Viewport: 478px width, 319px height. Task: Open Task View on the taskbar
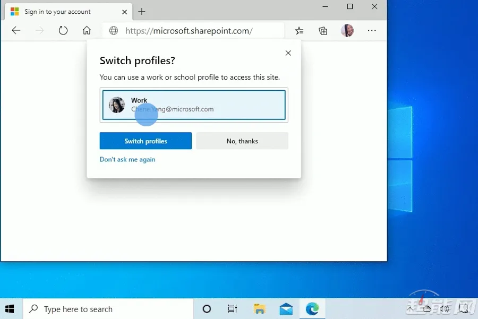pos(232,309)
